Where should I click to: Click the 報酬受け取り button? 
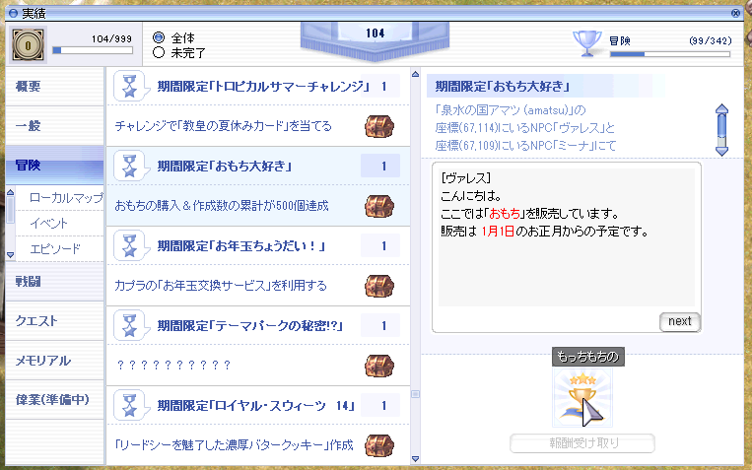581,443
